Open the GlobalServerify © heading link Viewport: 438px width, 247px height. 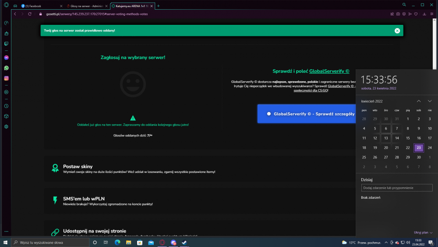329,72
